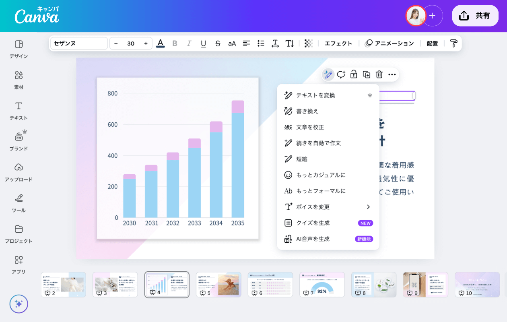Select 短縮 menu item
The image size is (507, 322).
coord(328,159)
